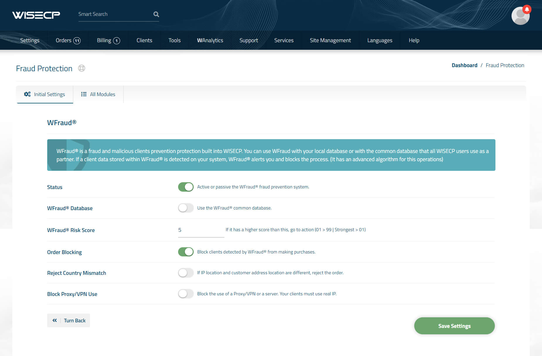Open the Support menu

coord(249,40)
